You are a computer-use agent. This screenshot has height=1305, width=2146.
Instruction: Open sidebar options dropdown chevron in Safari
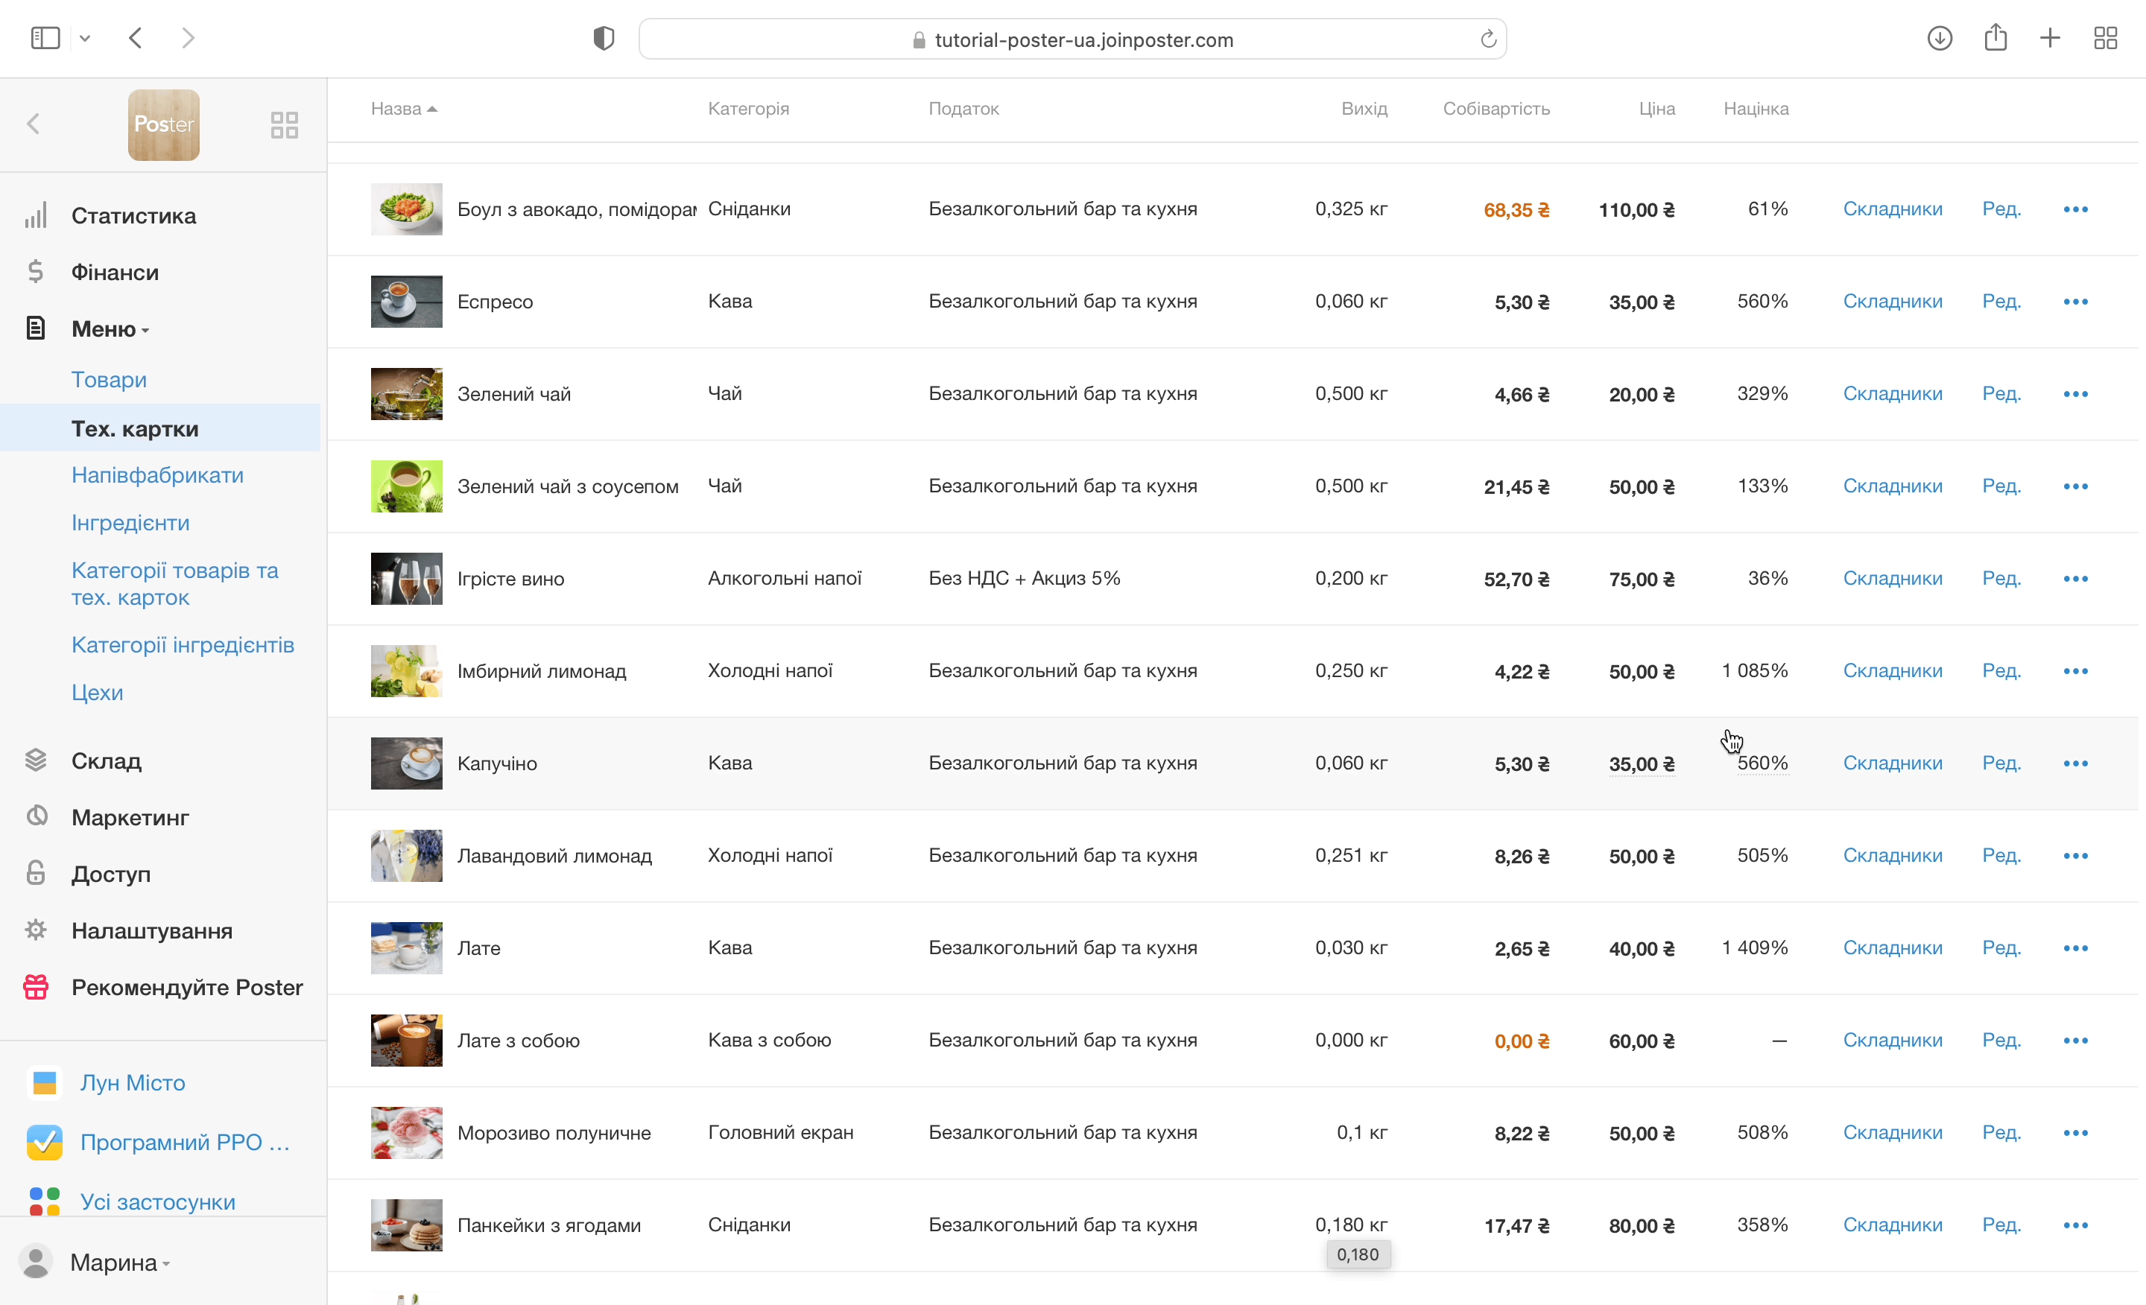pos(84,38)
